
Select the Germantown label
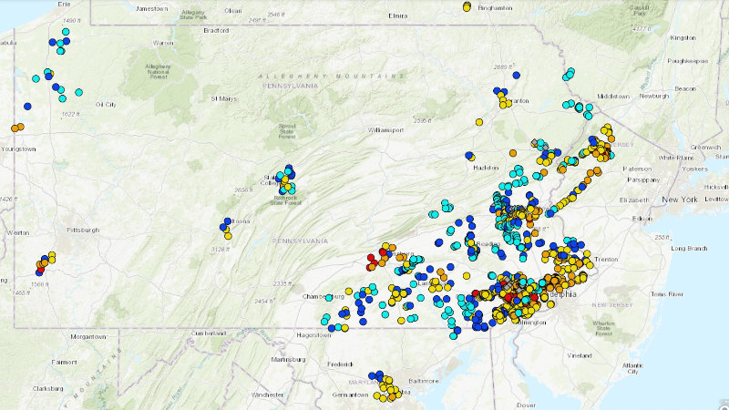(350, 395)
